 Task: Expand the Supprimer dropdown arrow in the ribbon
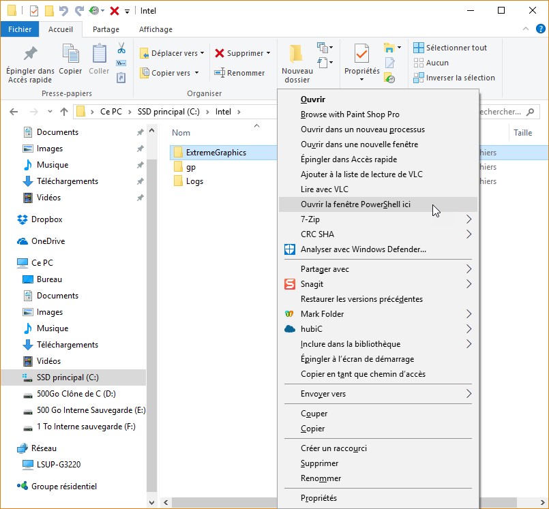[x=268, y=53]
